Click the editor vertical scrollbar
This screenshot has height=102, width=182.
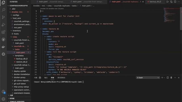tap(181, 19)
